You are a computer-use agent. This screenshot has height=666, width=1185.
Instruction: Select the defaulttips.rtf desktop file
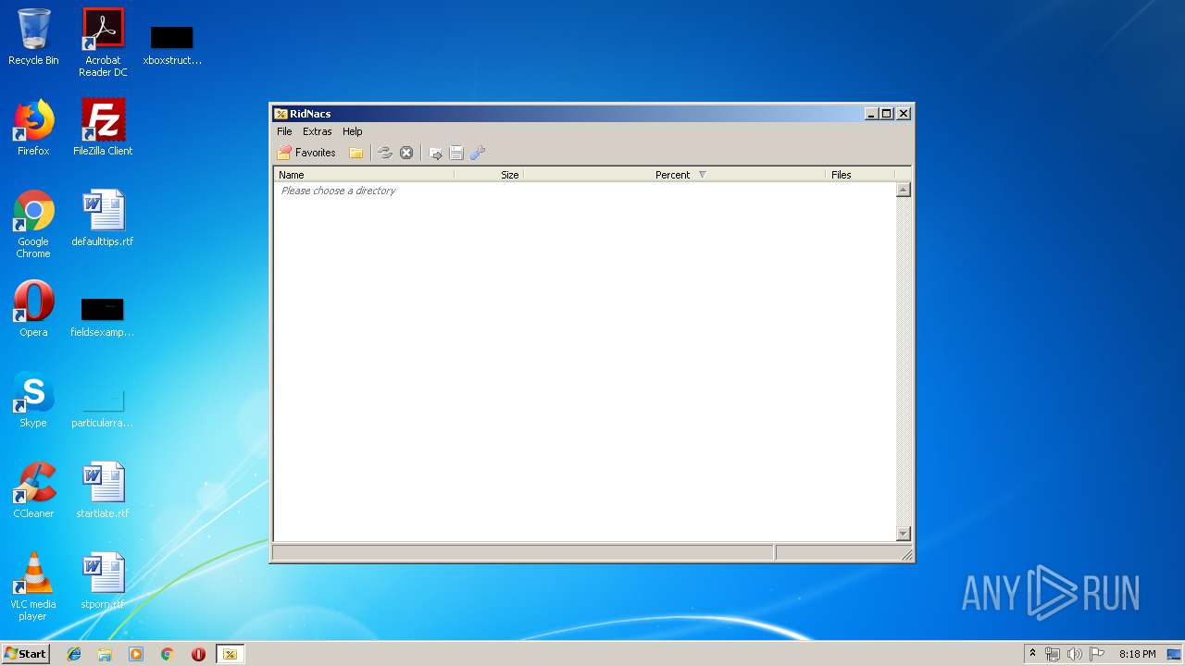[x=103, y=218]
